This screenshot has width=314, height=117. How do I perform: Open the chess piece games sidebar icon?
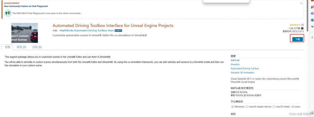tap(312, 7)
